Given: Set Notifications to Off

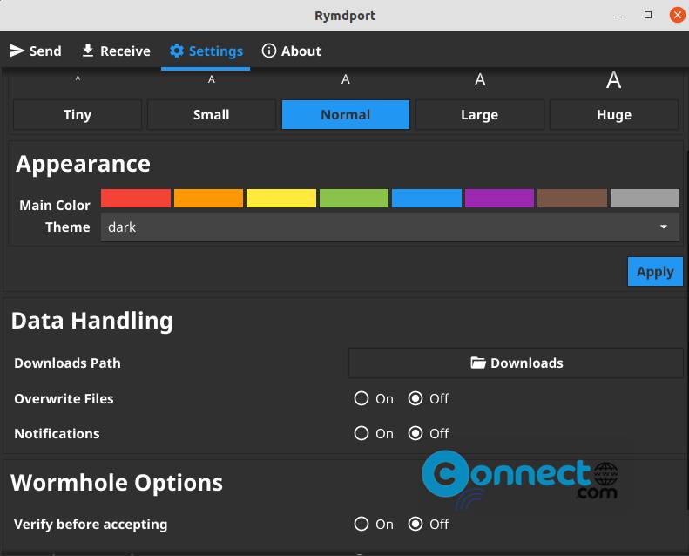Looking at the screenshot, I should pos(415,433).
